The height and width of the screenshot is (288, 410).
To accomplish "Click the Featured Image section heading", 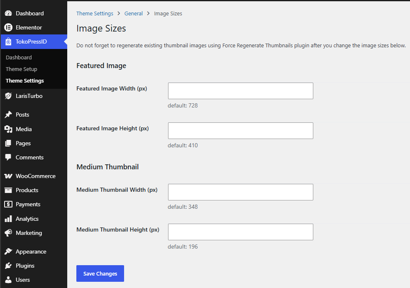I will click(x=101, y=66).
